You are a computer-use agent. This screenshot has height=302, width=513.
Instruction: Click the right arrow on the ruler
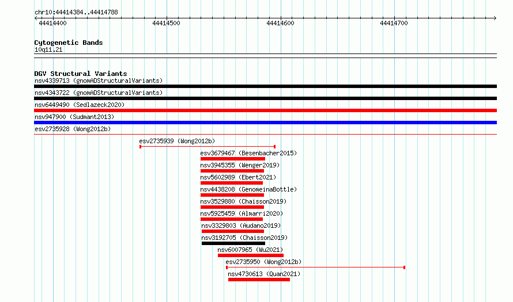tap(495, 18)
